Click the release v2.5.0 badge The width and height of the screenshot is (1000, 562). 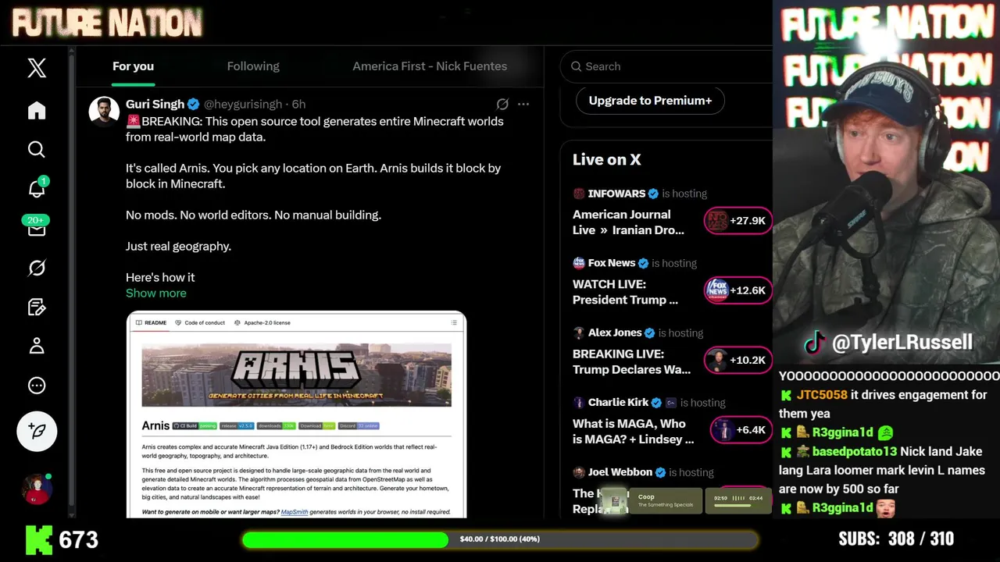pos(237,426)
